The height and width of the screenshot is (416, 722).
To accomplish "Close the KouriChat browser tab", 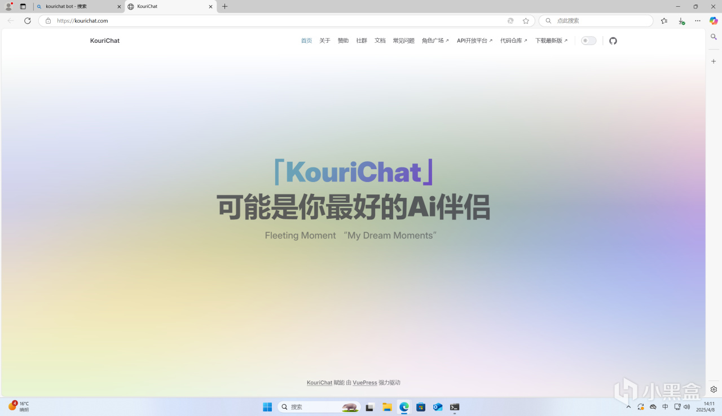I will [x=211, y=7].
